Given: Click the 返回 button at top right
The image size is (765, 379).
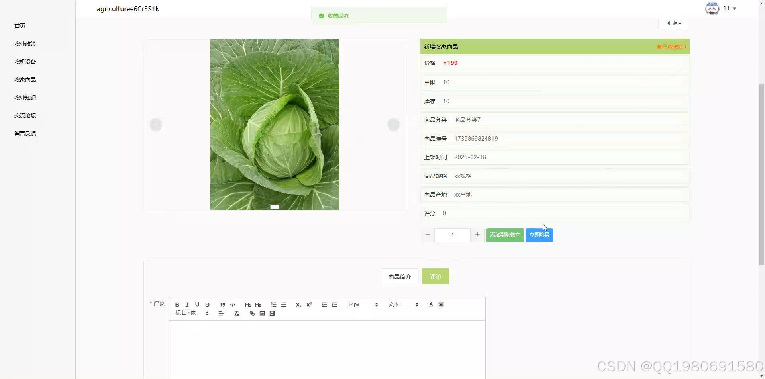Looking at the screenshot, I should [674, 23].
